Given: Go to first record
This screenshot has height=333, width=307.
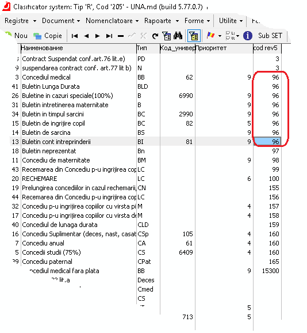Looking at the screenshot, I should [75, 36].
